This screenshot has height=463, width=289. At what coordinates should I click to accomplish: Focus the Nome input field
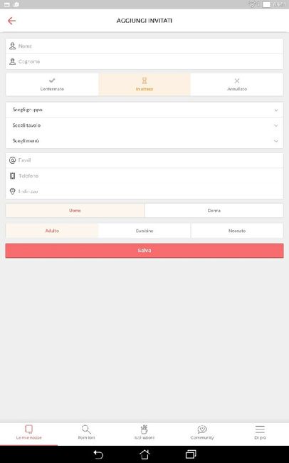click(x=144, y=46)
